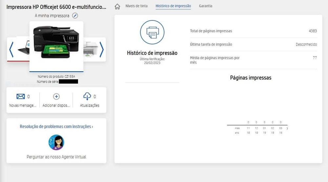Click the print history printer icon
The width and height of the screenshot is (328, 182).
tap(152, 32)
